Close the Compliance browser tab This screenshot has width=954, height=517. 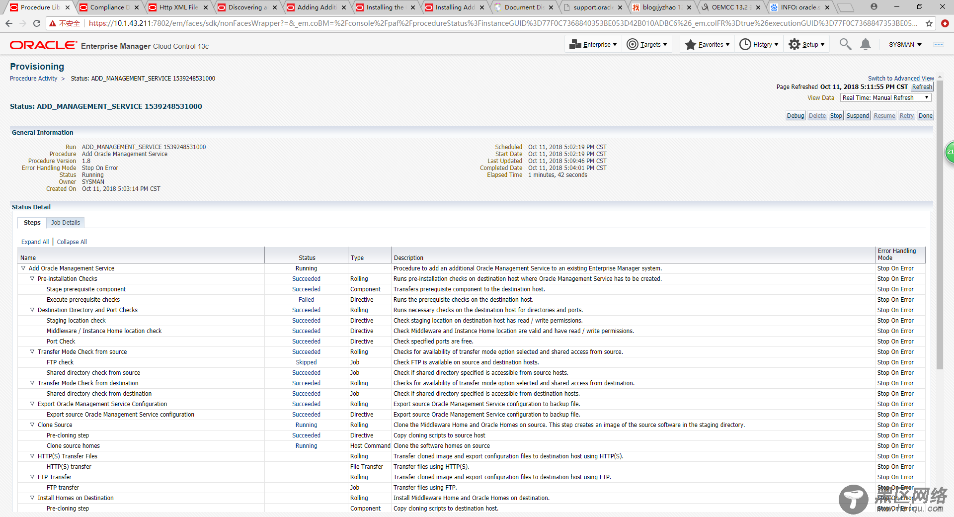pos(136,7)
